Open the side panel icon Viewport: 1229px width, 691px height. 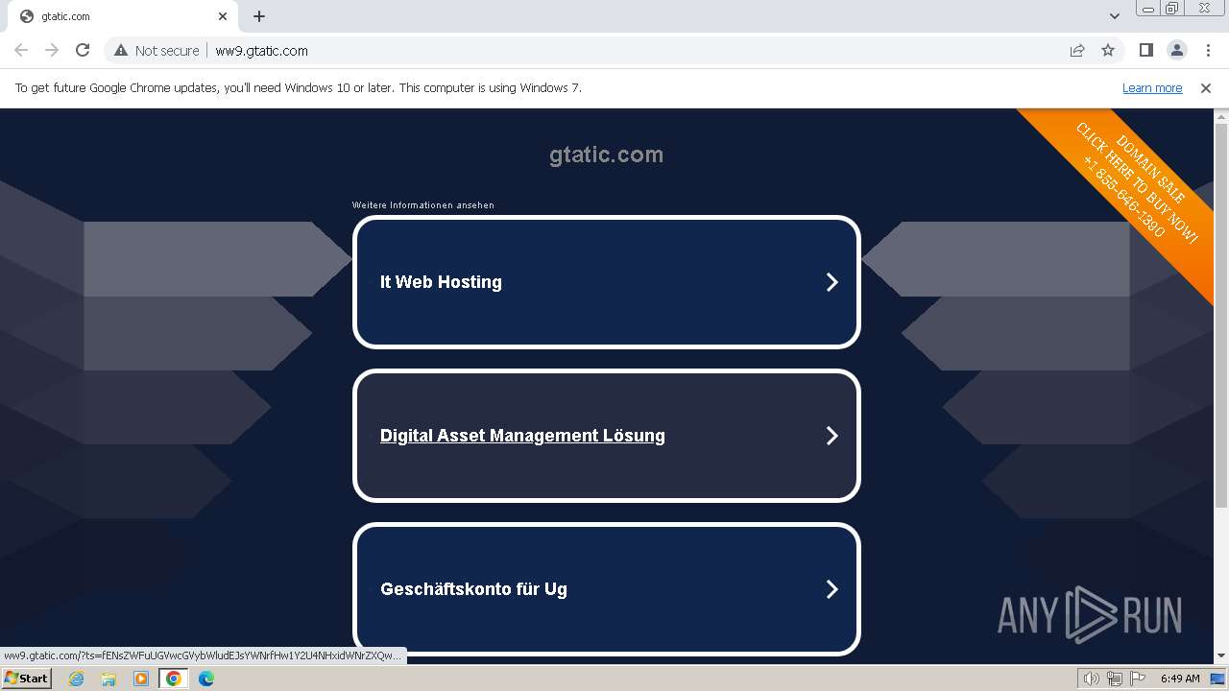[x=1145, y=50]
